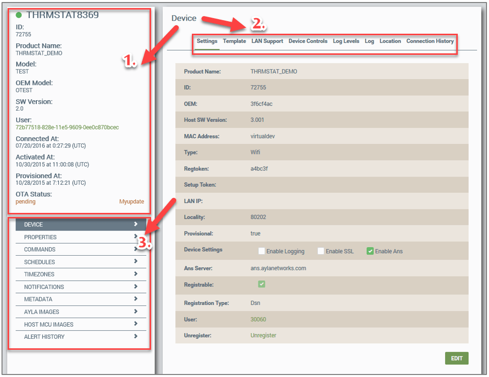Expand the chevron on the METADATA row
The image size is (489, 377).
(135, 298)
